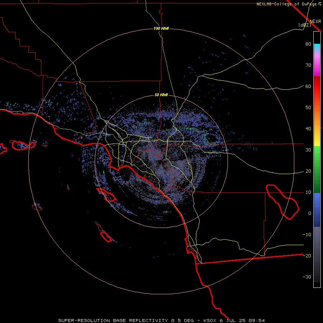This screenshot has width=323, height=323.
Task: Select the 60 value on dBZ scale
Action: pos(308,86)
